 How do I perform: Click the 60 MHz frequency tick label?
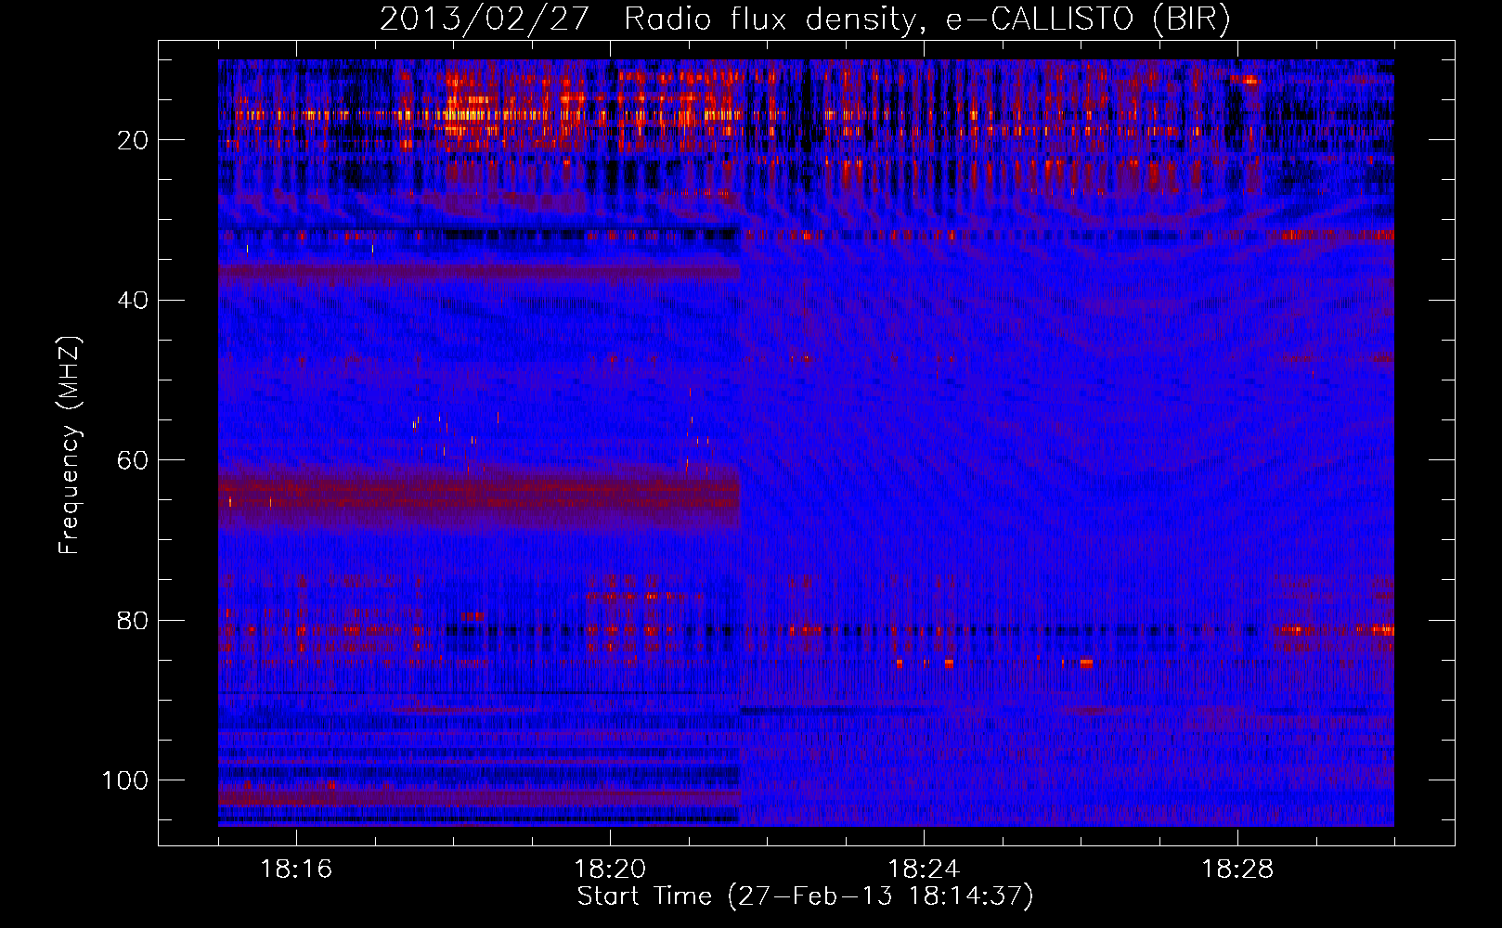pos(134,460)
